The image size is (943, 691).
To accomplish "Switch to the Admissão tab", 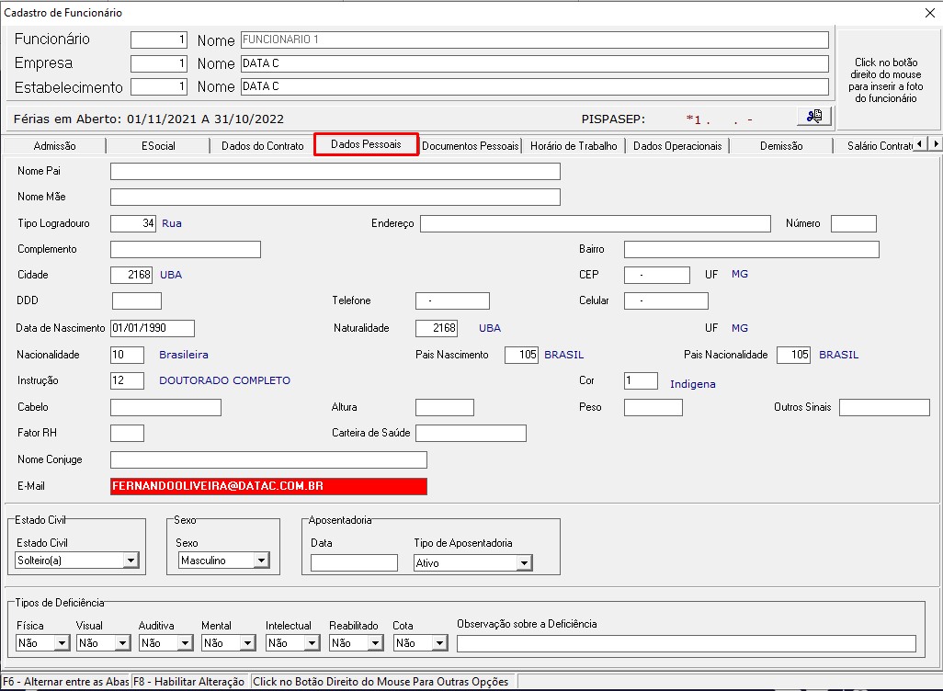I will pyautogui.click(x=55, y=145).
